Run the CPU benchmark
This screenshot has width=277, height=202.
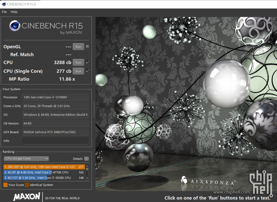78,62
